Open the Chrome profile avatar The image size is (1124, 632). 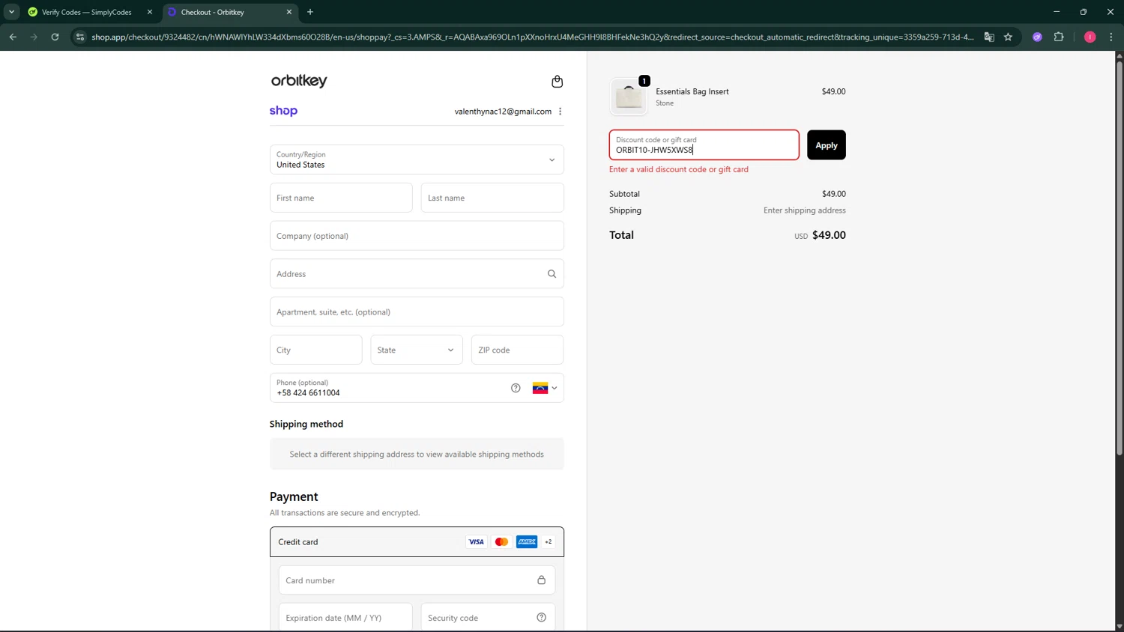pyautogui.click(x=1090, y=37)
